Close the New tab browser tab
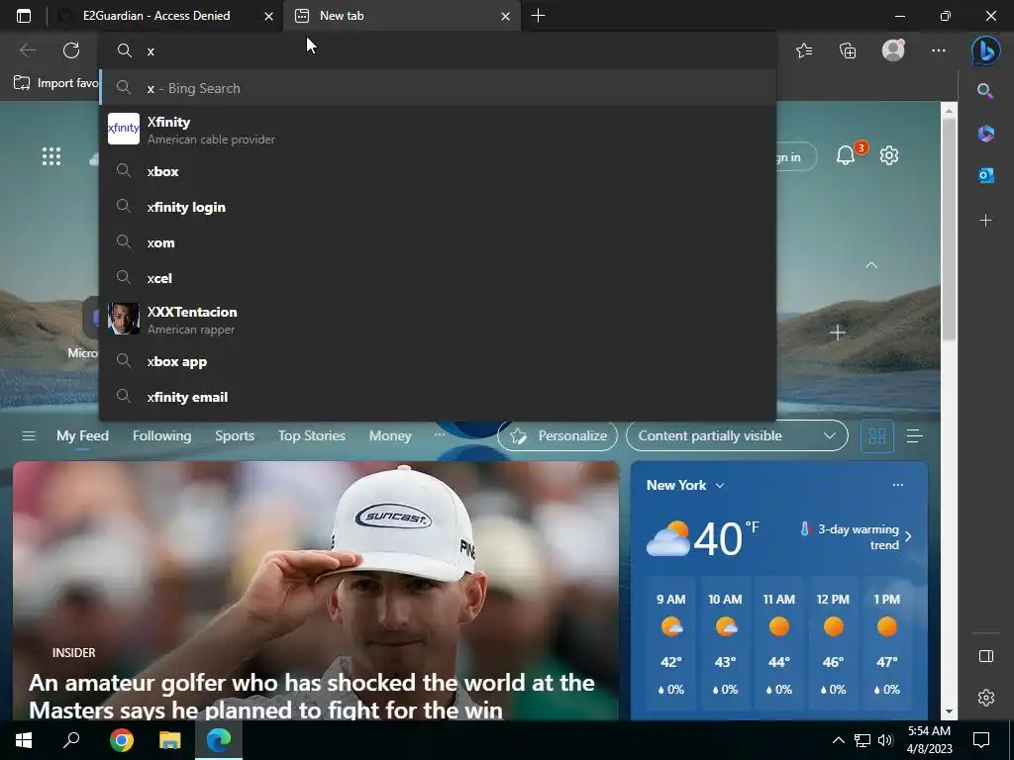This screenshot has height=760, width=1014. pos(506,16)
